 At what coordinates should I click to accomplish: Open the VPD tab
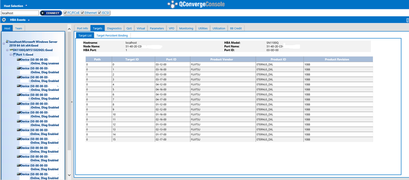pyautogui.click(x=172, y=28)
